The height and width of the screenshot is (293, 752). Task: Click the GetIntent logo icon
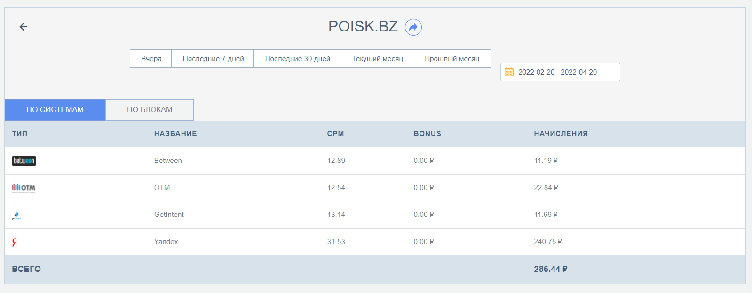pyautogui.click(x=16, y=216)
